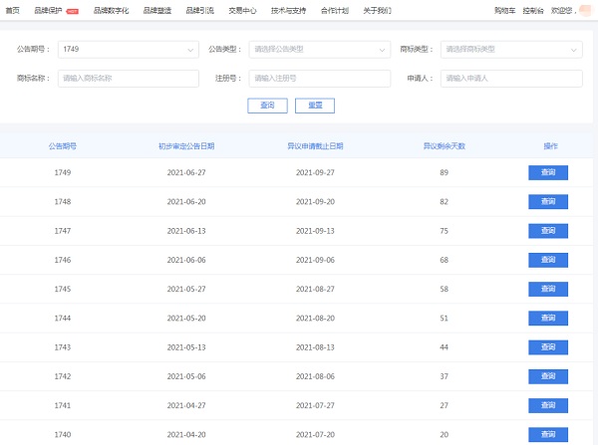
Task: Click the 初步审定公告日期 column header
Action: click(186, 146)
